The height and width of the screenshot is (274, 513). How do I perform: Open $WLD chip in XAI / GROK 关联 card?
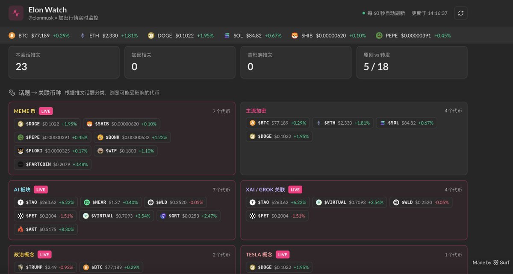pos(421,202)
